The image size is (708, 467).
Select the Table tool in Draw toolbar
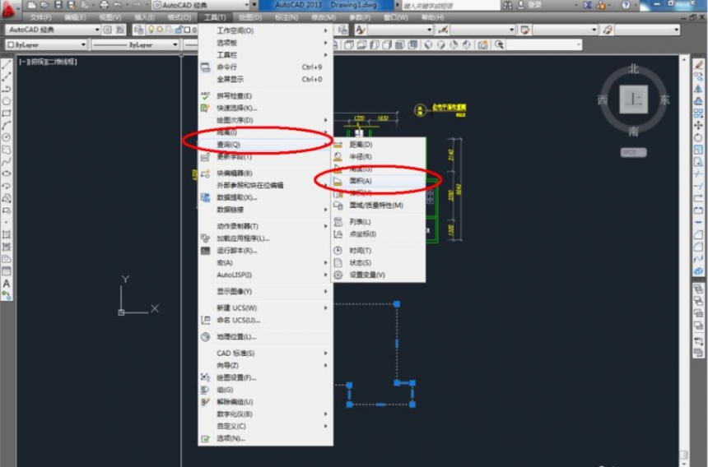coord(7,271)
